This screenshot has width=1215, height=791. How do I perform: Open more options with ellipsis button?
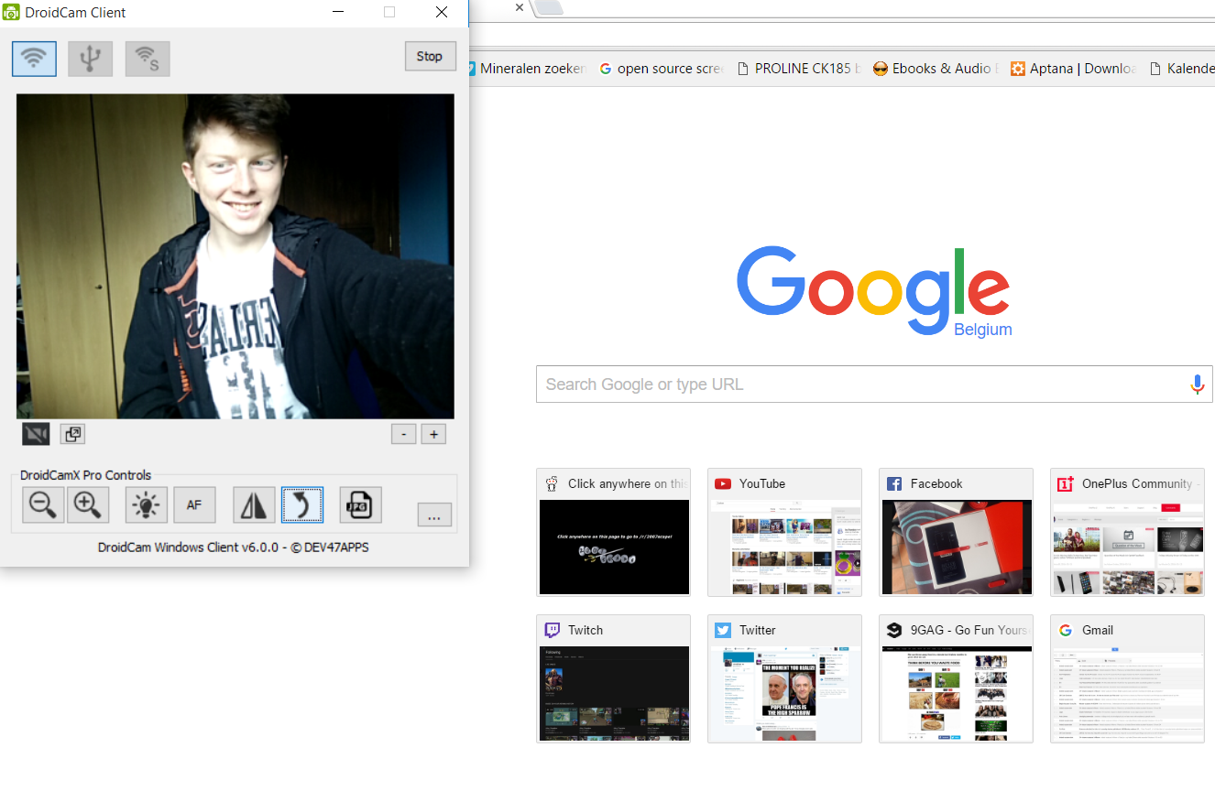coord(434,515)
